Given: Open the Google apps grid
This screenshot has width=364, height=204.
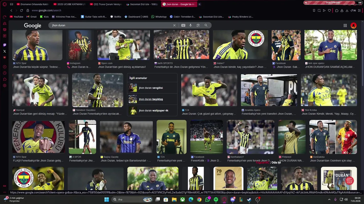Looking at the screenshot, I should 345,25.
